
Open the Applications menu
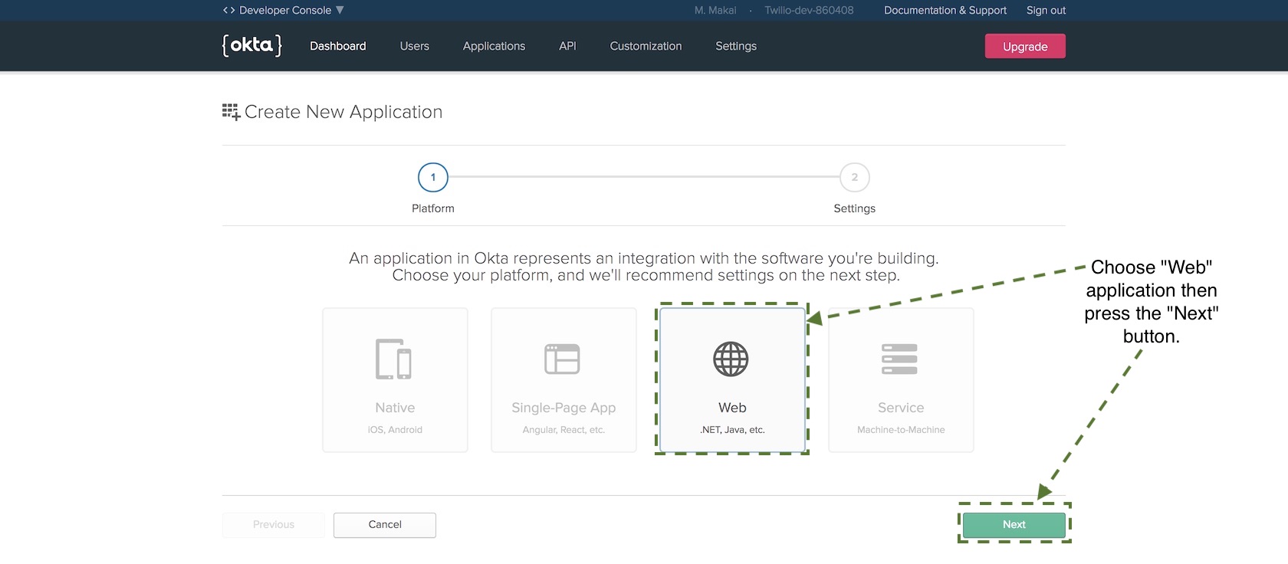pos(494,46)
